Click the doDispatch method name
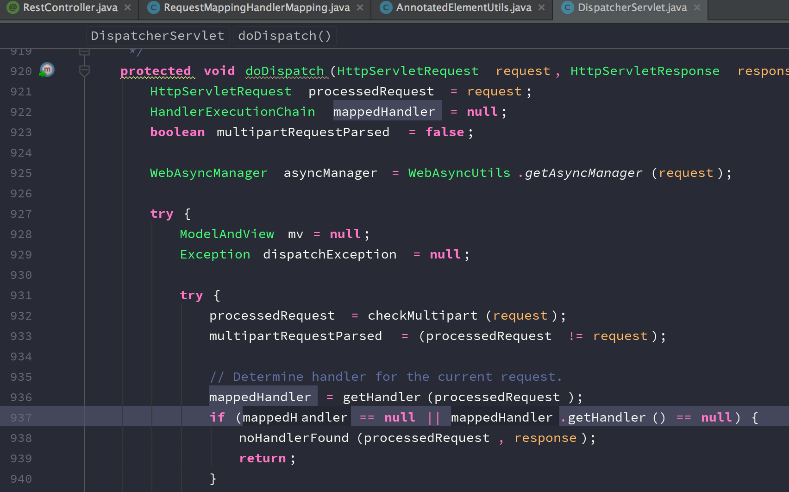The image size is (789, 492). (285, 71)
